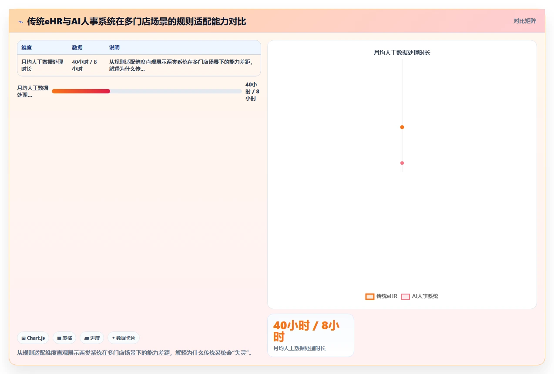Click the 说明 column header
The height and width of the screenshot is (374, 554).
coord(114,48)
